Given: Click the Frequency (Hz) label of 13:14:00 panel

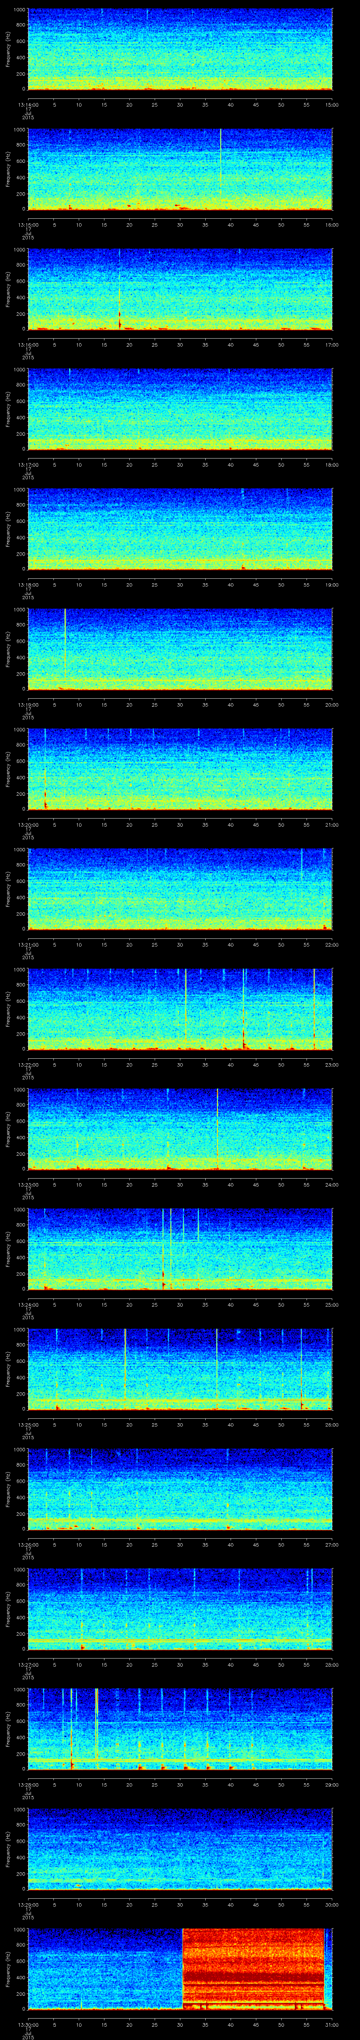Looking at the screenshot, I should [9, 49].
